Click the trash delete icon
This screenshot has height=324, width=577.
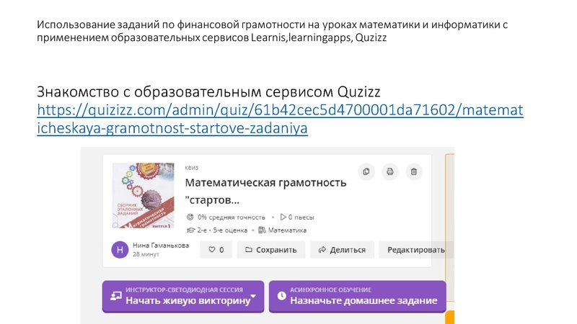point(414,171)
